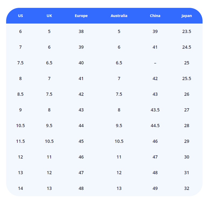Select US size 11.5 cell
This screenshot has height=197, width=209.
click(20, 141)
